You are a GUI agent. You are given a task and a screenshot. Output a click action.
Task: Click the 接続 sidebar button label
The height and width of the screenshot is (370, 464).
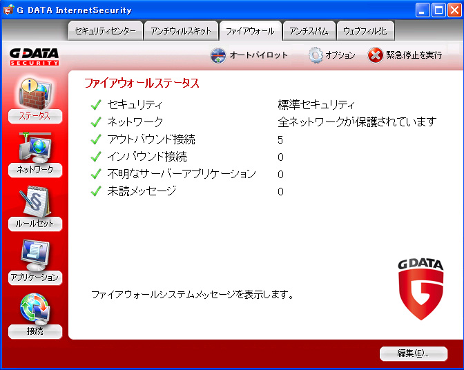click(35, 331)
